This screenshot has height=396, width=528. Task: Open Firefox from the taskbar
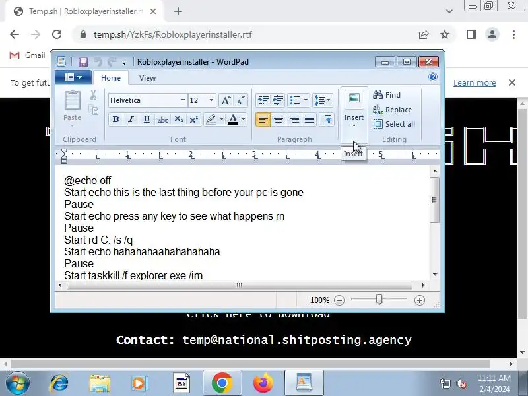(x=263, y=383)
